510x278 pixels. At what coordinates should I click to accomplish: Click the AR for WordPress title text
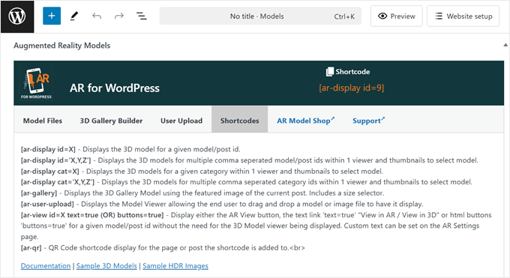[x=115, y=88]
